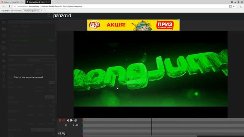
Task: Open the folder projects icon in the sidebar
Action: click(4, 29)
